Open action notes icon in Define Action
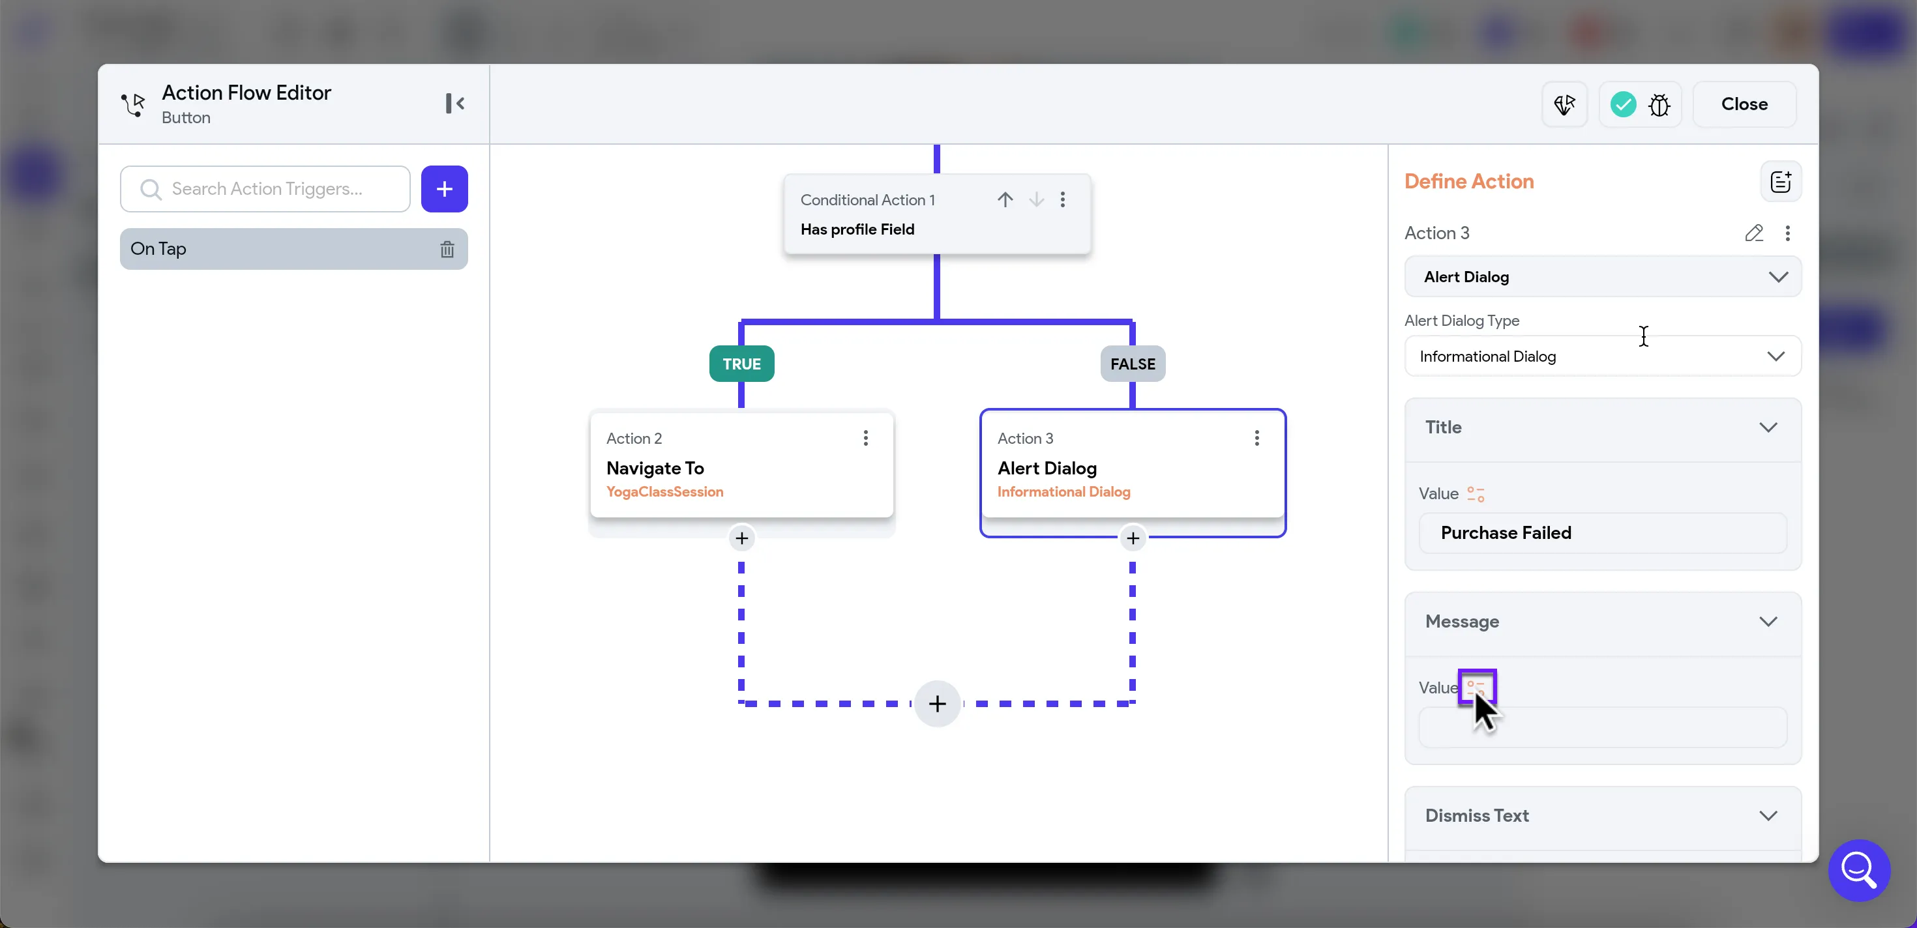This screenshot has width=1917, height=928. [x=1780, y=181]
